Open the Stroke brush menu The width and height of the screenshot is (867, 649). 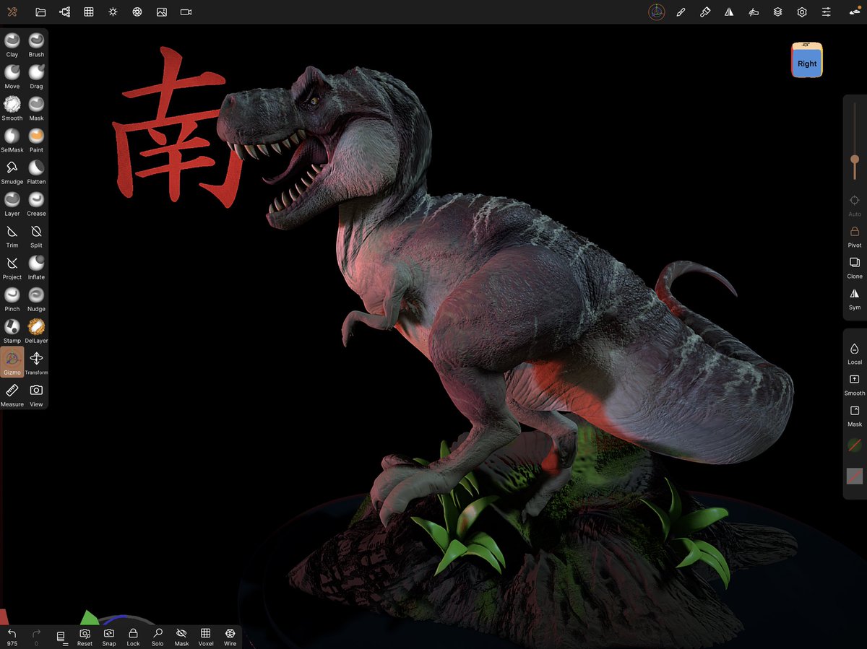(681, 12)
